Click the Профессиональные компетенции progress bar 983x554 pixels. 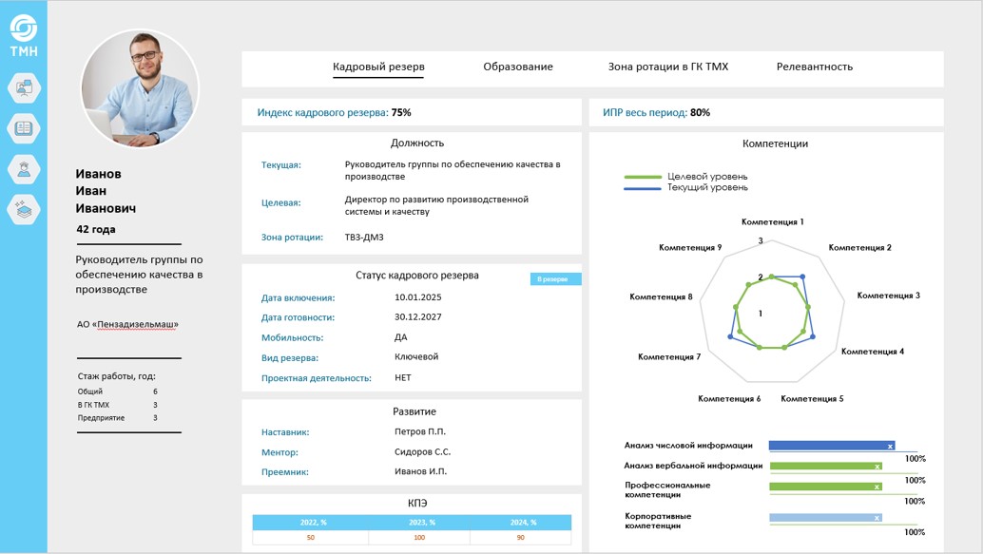coord(825,487)
